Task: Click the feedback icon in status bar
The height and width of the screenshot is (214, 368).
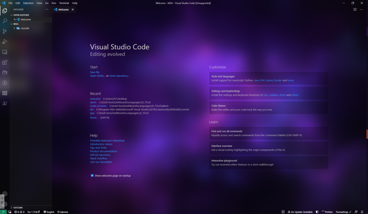Action: point(356,212)
